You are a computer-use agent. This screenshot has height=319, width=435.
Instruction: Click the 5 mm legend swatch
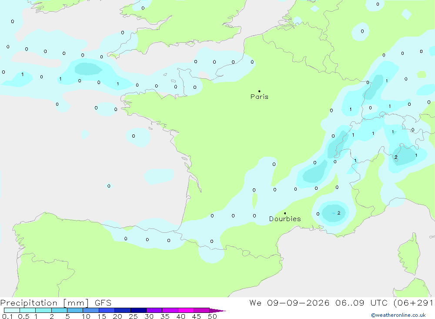click(x=75, y=310)
